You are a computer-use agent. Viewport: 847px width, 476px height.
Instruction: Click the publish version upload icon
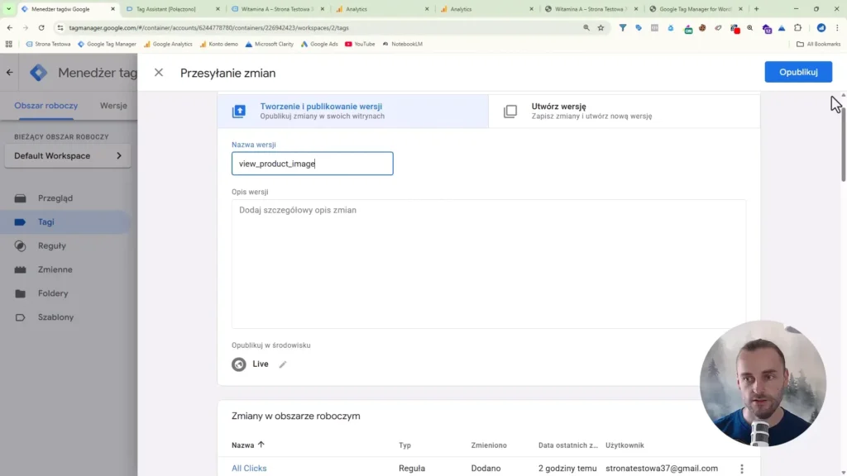(x=239, y=112)
